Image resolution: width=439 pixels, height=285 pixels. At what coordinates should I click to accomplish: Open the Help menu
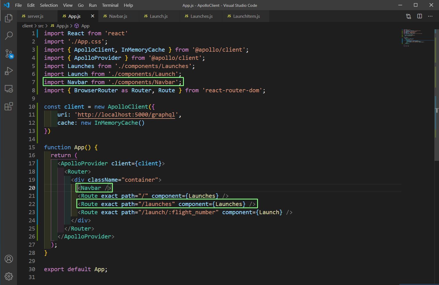click(x=128, y=5)
